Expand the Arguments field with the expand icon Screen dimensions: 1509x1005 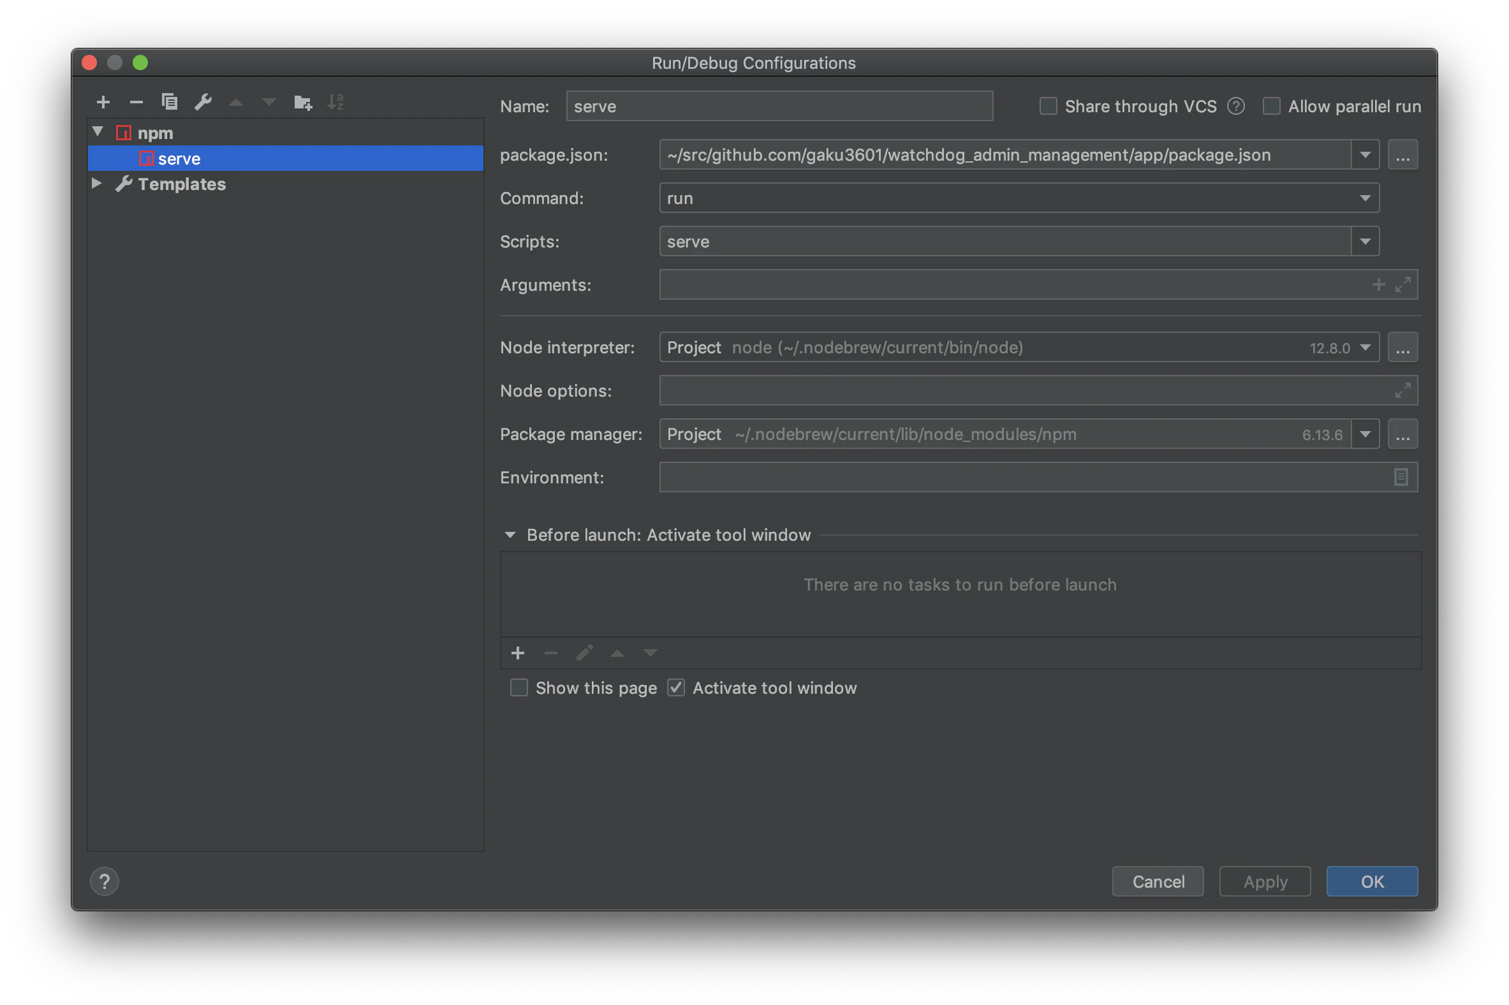point(1402,284)
